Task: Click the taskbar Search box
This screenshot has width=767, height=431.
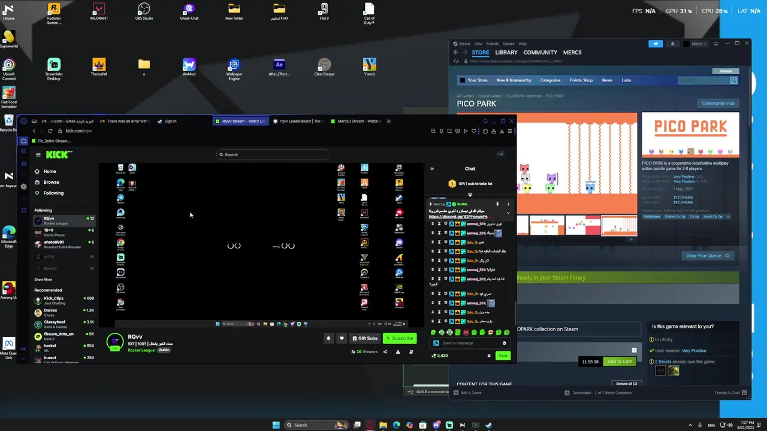Action: click(316, 425)
